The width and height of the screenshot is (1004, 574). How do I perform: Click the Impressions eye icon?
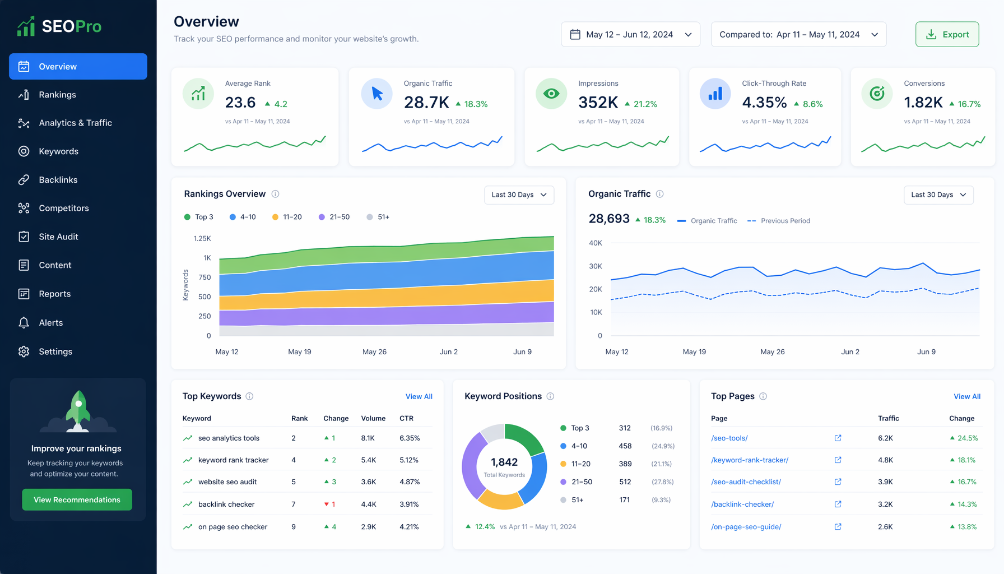(551, 94)
